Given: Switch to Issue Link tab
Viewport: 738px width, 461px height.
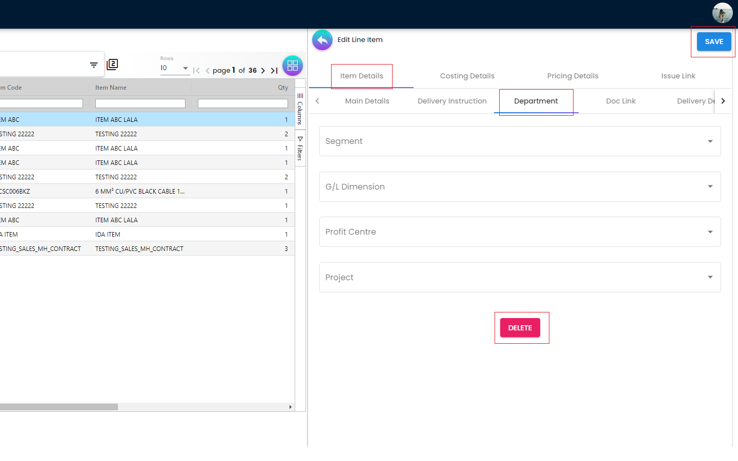Looking at the screenshot, I should click(x=678, y=76).
